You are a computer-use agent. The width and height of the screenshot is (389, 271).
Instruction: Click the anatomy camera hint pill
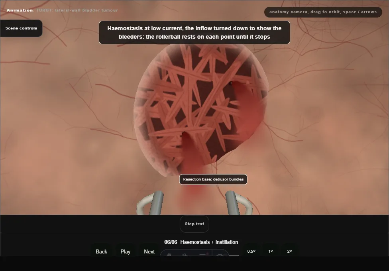pos(323,12)
